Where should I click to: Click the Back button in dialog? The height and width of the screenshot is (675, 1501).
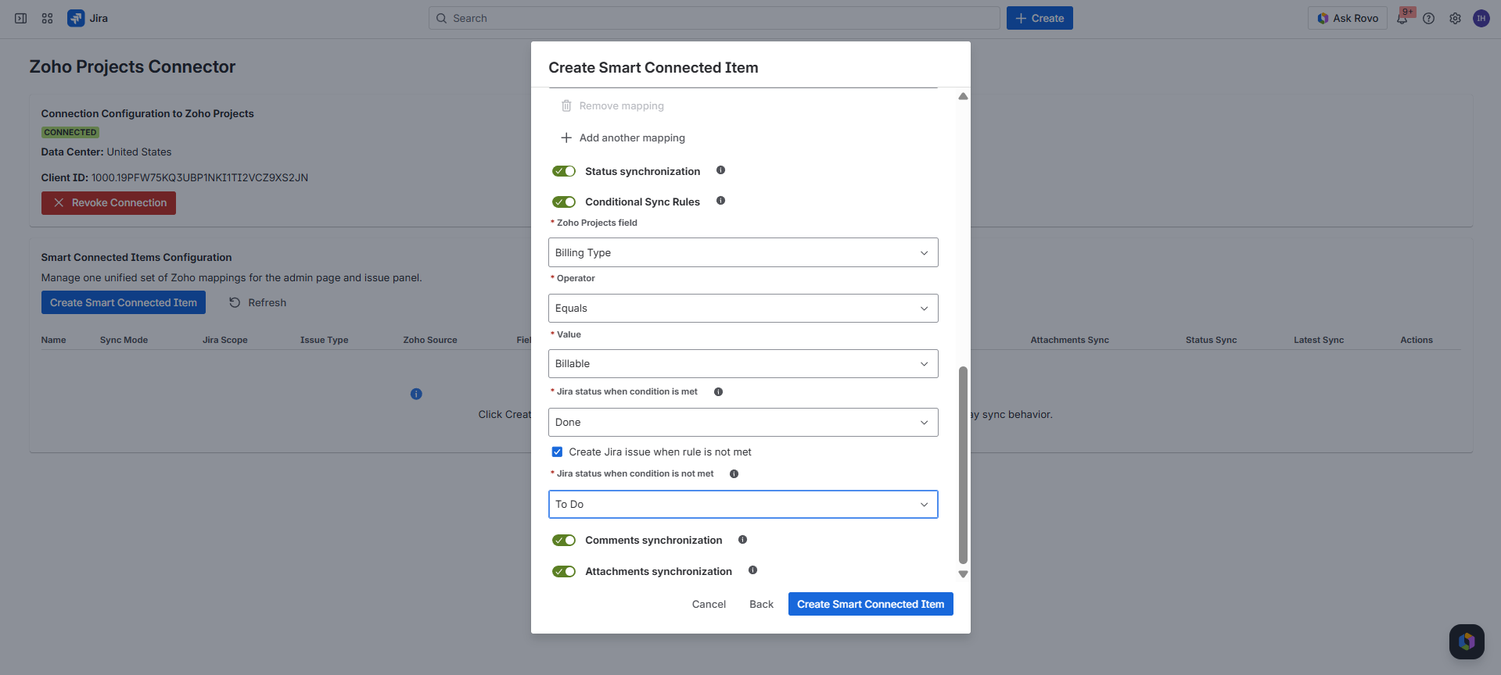[761, 604]
